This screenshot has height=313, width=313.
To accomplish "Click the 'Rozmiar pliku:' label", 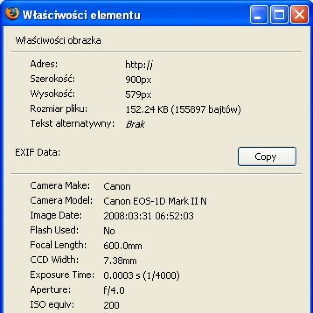I will [59, 109].
